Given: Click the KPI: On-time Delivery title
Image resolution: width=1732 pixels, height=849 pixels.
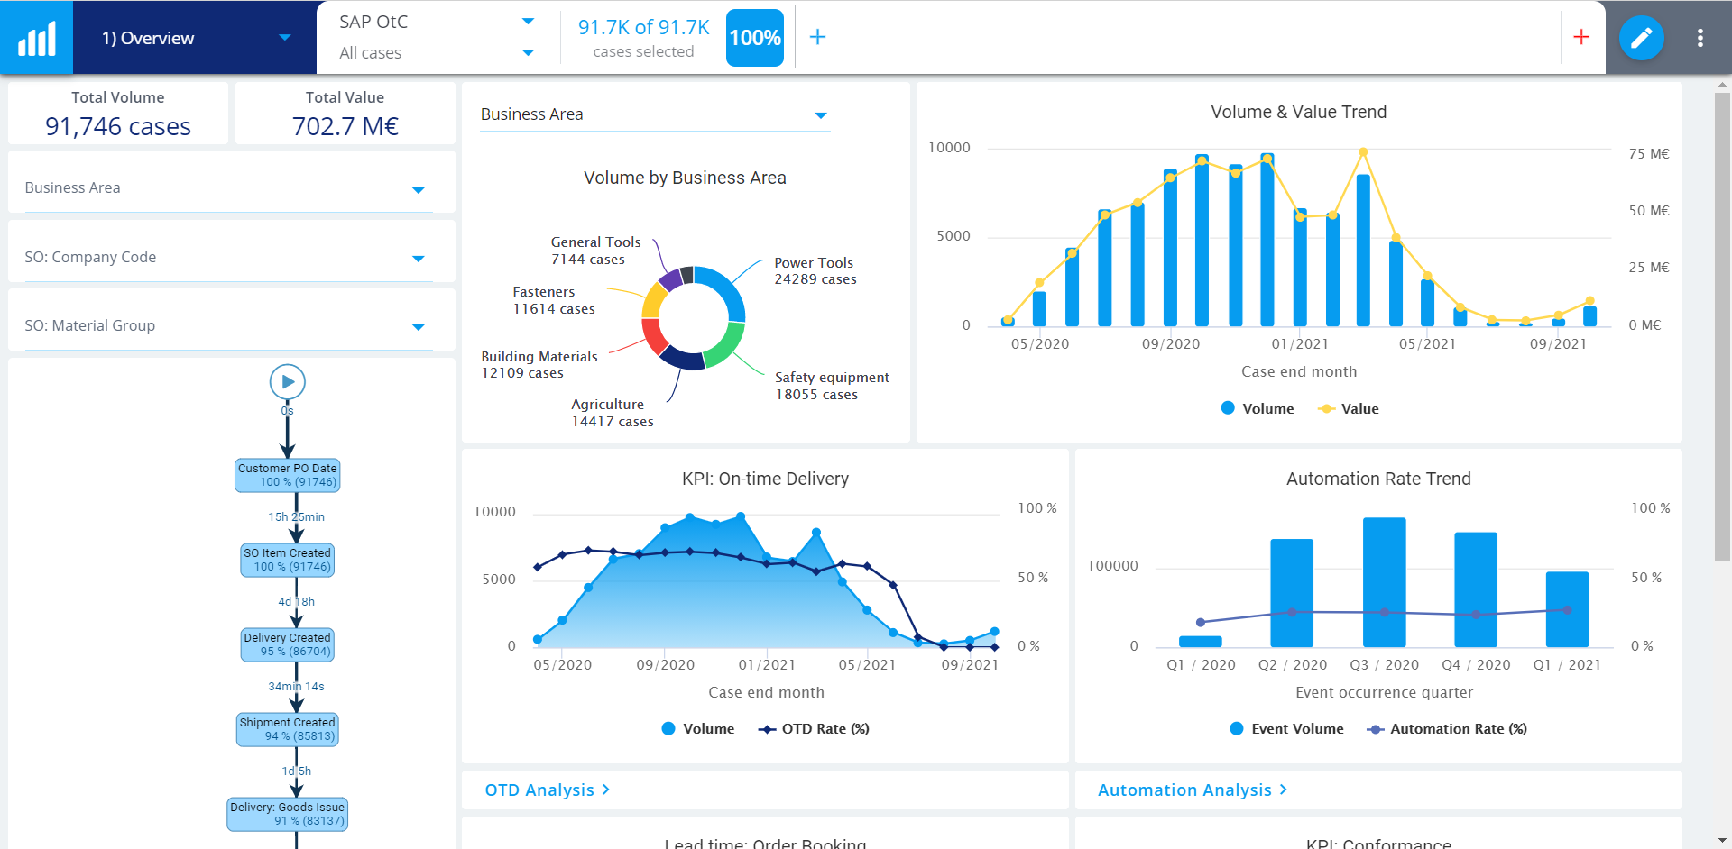Looking at the screenshot, I should (x=765, y=479).
